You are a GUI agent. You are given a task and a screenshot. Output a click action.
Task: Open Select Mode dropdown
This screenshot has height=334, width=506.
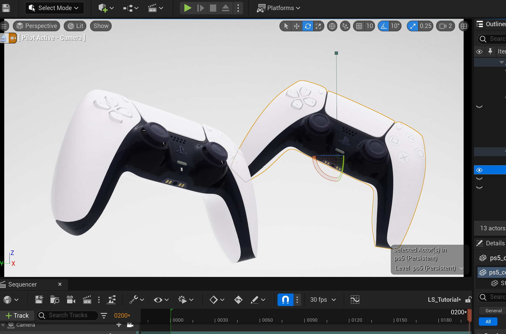[55, 8]
